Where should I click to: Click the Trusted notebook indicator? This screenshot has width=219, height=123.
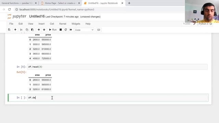186,24
